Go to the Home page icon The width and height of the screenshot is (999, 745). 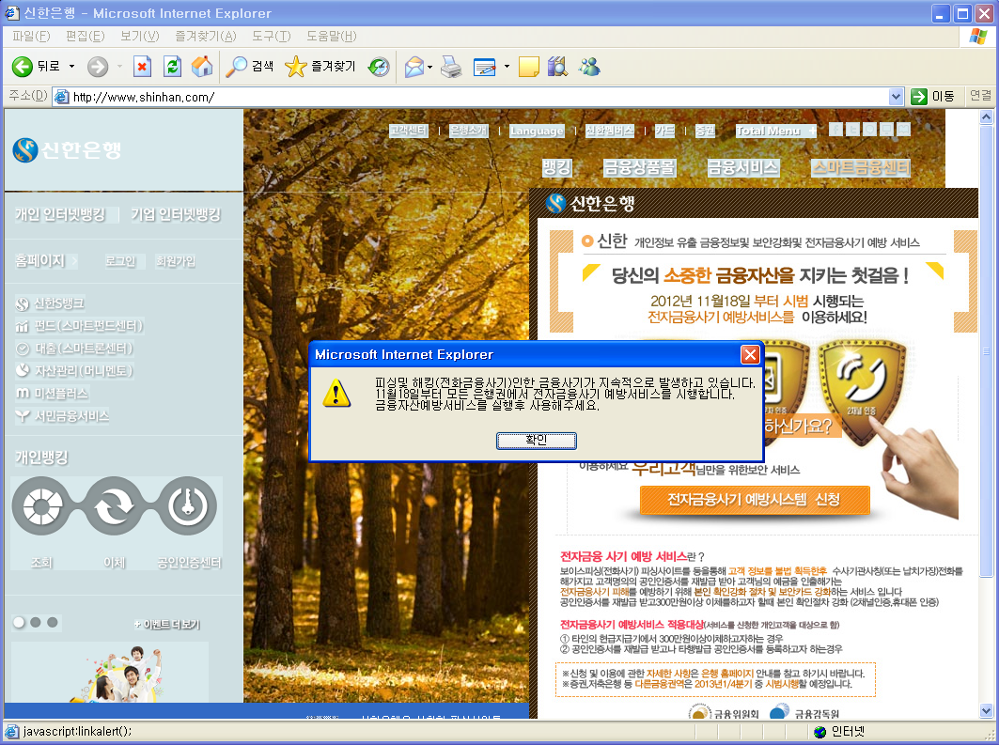(202, 66)
